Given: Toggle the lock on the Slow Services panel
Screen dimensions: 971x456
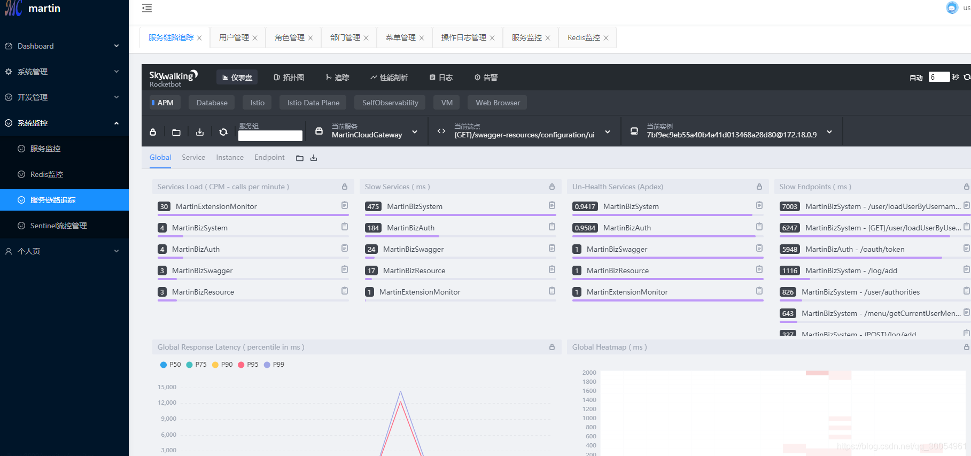Looking at the screenshot, I should (552, 187).
